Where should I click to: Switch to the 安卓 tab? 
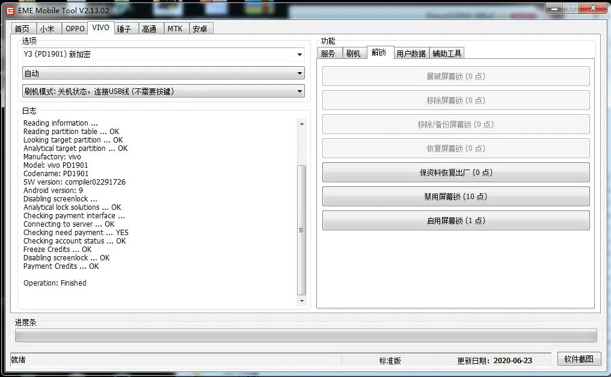(x=201, y=29)
